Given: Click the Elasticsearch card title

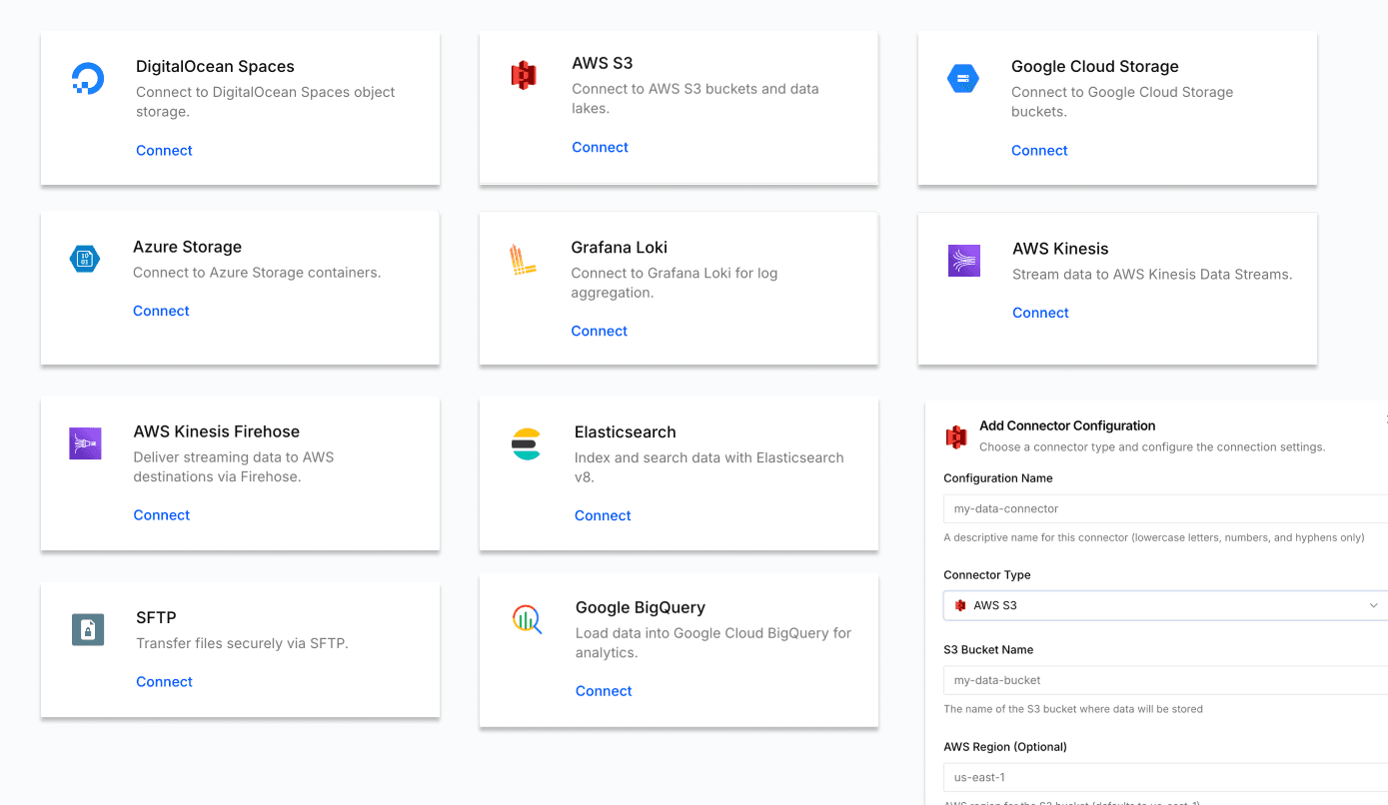Looking at the screenshot, I should click(625, 432).
